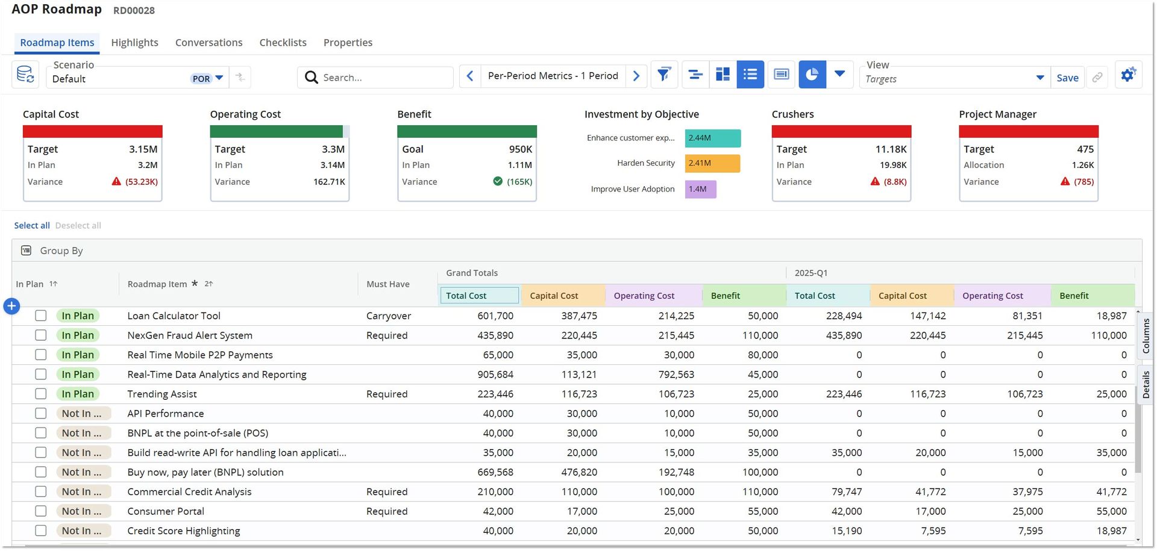This screenshot has width=1157, height=551.
Task: Select the Consumer Portal row checkbox
Action: pyautogui.click(x=40, y=511)
